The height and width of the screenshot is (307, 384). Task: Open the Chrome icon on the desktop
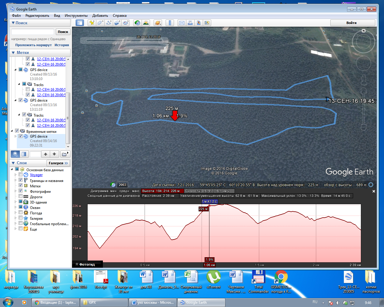click(281, 277)
